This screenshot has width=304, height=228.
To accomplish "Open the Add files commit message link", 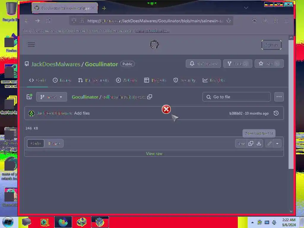I will tap(82, 113).
